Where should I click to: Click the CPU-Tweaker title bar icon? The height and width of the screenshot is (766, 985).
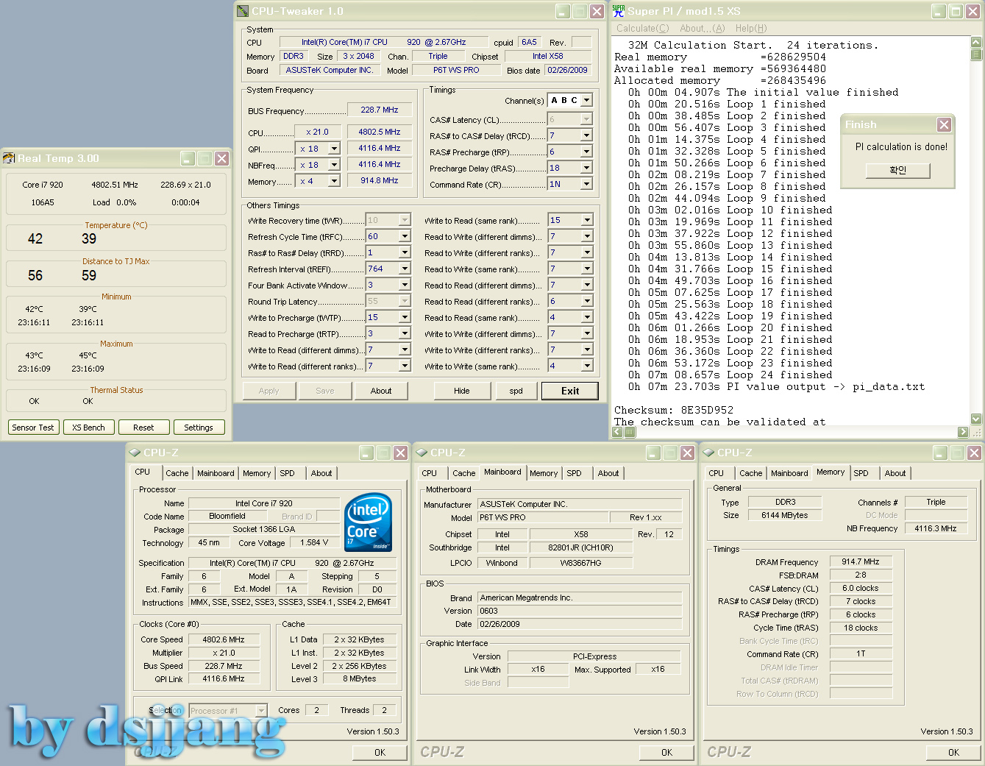click(x=243, y=12)
